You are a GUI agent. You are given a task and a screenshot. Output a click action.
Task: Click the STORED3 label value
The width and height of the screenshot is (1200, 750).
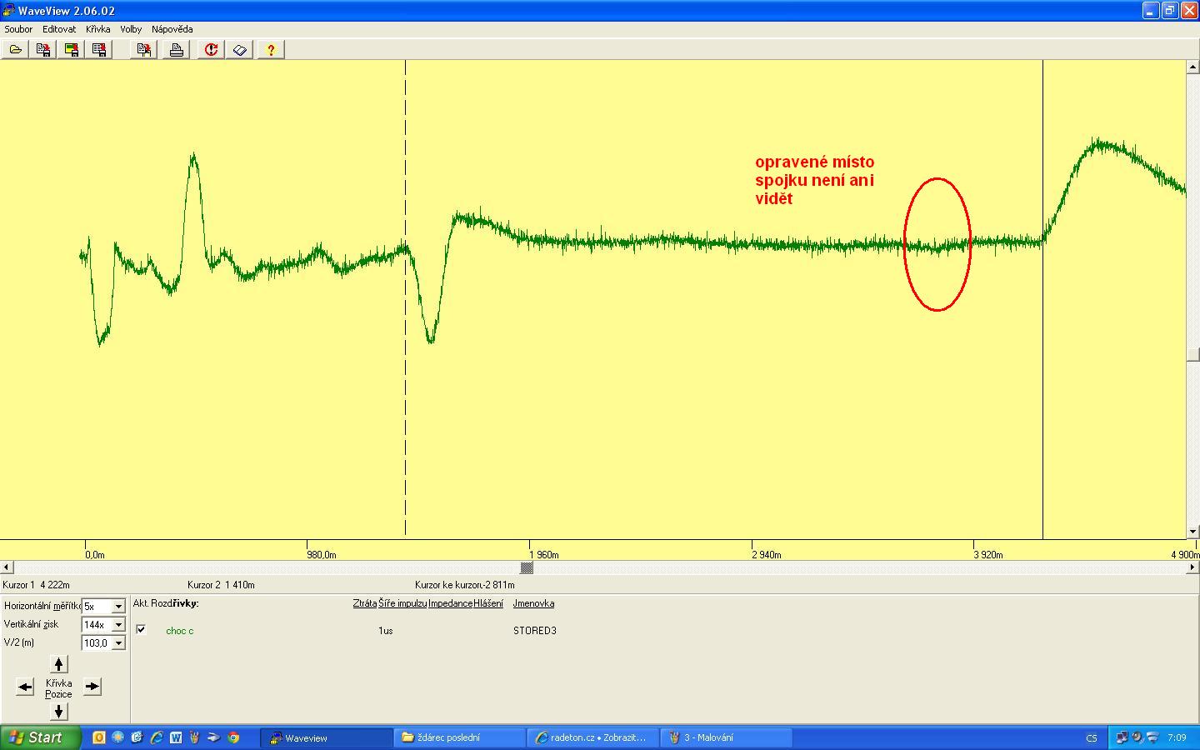[x=534, y=631]
